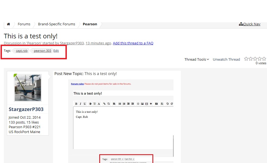Open the smilies icon
The height and width of the screenshot is (163, 267).
coord(138,104)
